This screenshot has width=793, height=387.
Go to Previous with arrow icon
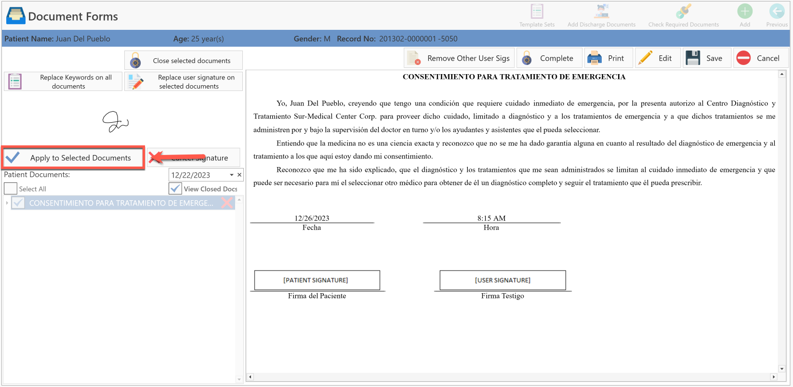(777, 11)
